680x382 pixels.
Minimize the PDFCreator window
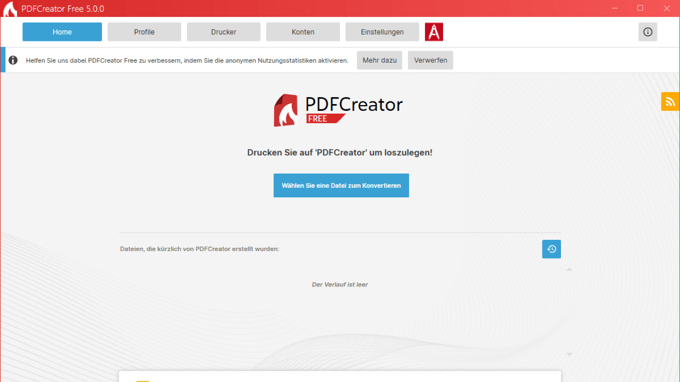click(x=615, y=8)
